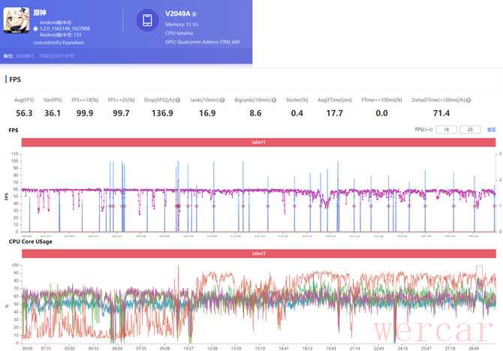The width and height of the screenshot is (503, 351).
Task: Click the V2049A device name
Action: [177, 13]
